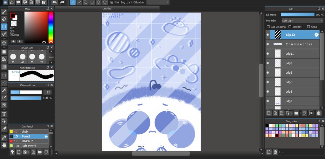Image resolution: width=325 pixels, height=159 pixels.
Task: Open the Pha trộn Soft Light dropdown
Action: [302, 21]
